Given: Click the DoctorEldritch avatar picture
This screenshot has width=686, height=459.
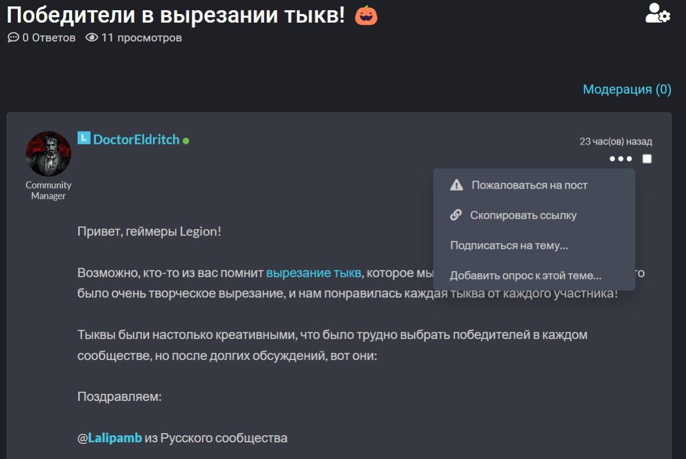Looking at the screenshot, I should [48, 154].
